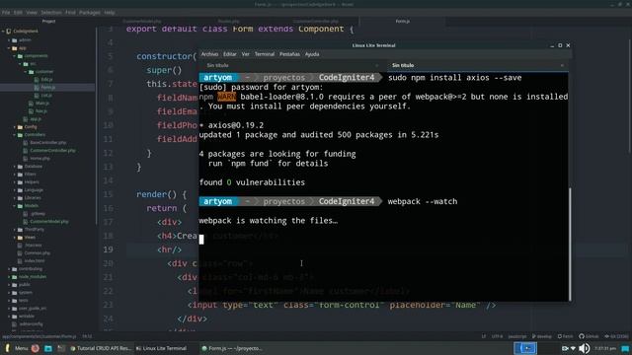Select the system folder in the tree

click(26, 292)
